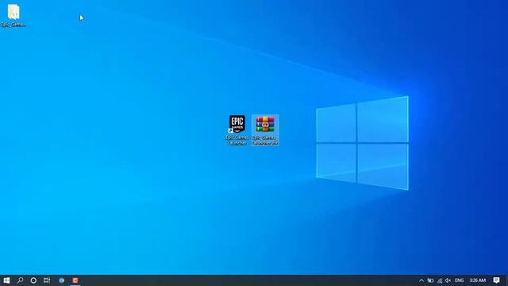This screenshot has height=286, width=508.
Task: Open the 3:26 AM clock calendar
Action: 478,280
